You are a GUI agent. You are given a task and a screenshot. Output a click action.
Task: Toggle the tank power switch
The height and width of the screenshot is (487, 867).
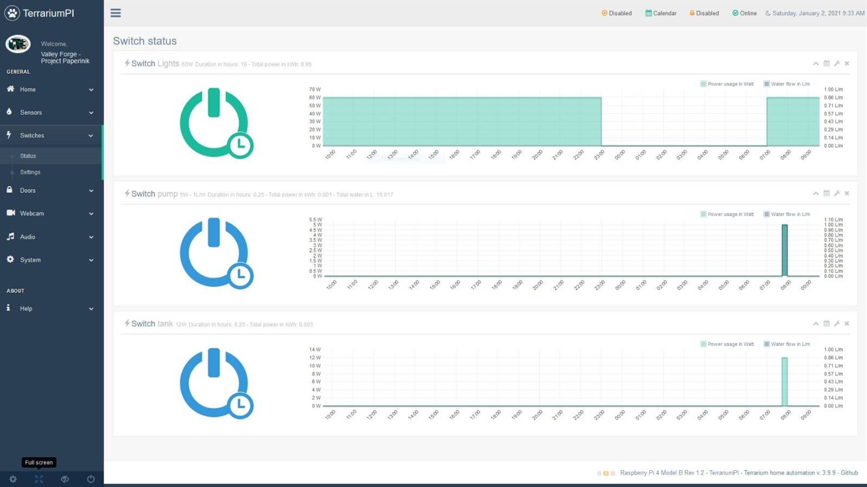coord(216,384)
